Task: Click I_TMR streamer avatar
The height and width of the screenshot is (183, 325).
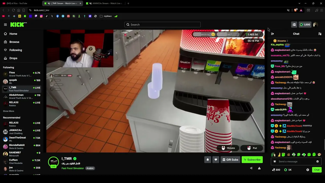Action: tap(53, 162)
